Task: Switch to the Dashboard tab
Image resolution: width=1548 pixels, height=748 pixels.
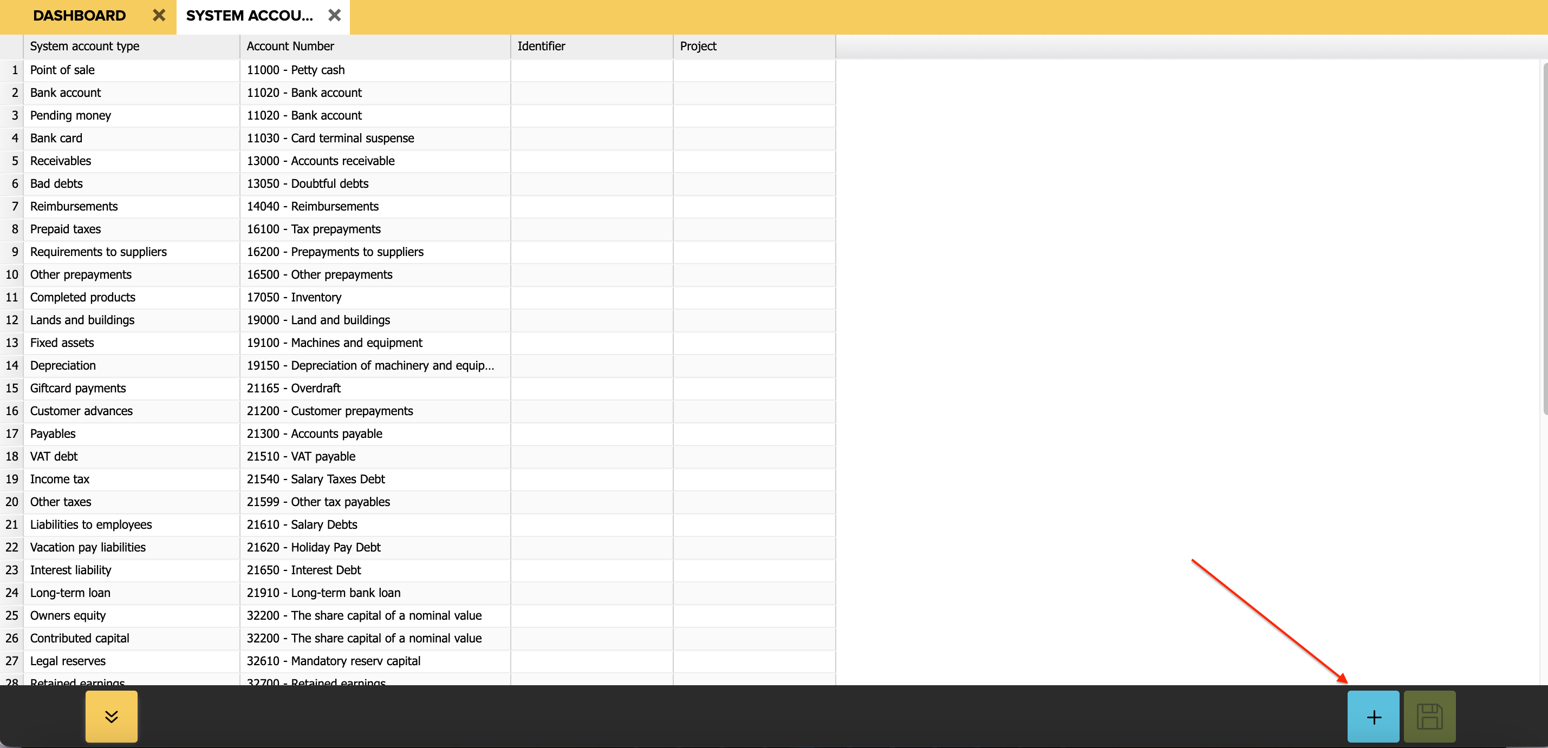Action: 79,16
